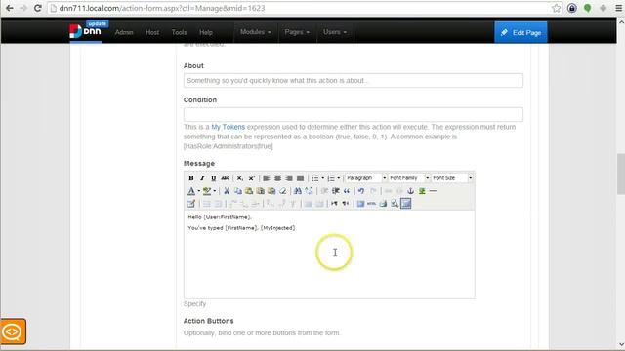Open the Font Size dropdown
The height and width of the screenshot is (351, 625).
tap(451, 178)
